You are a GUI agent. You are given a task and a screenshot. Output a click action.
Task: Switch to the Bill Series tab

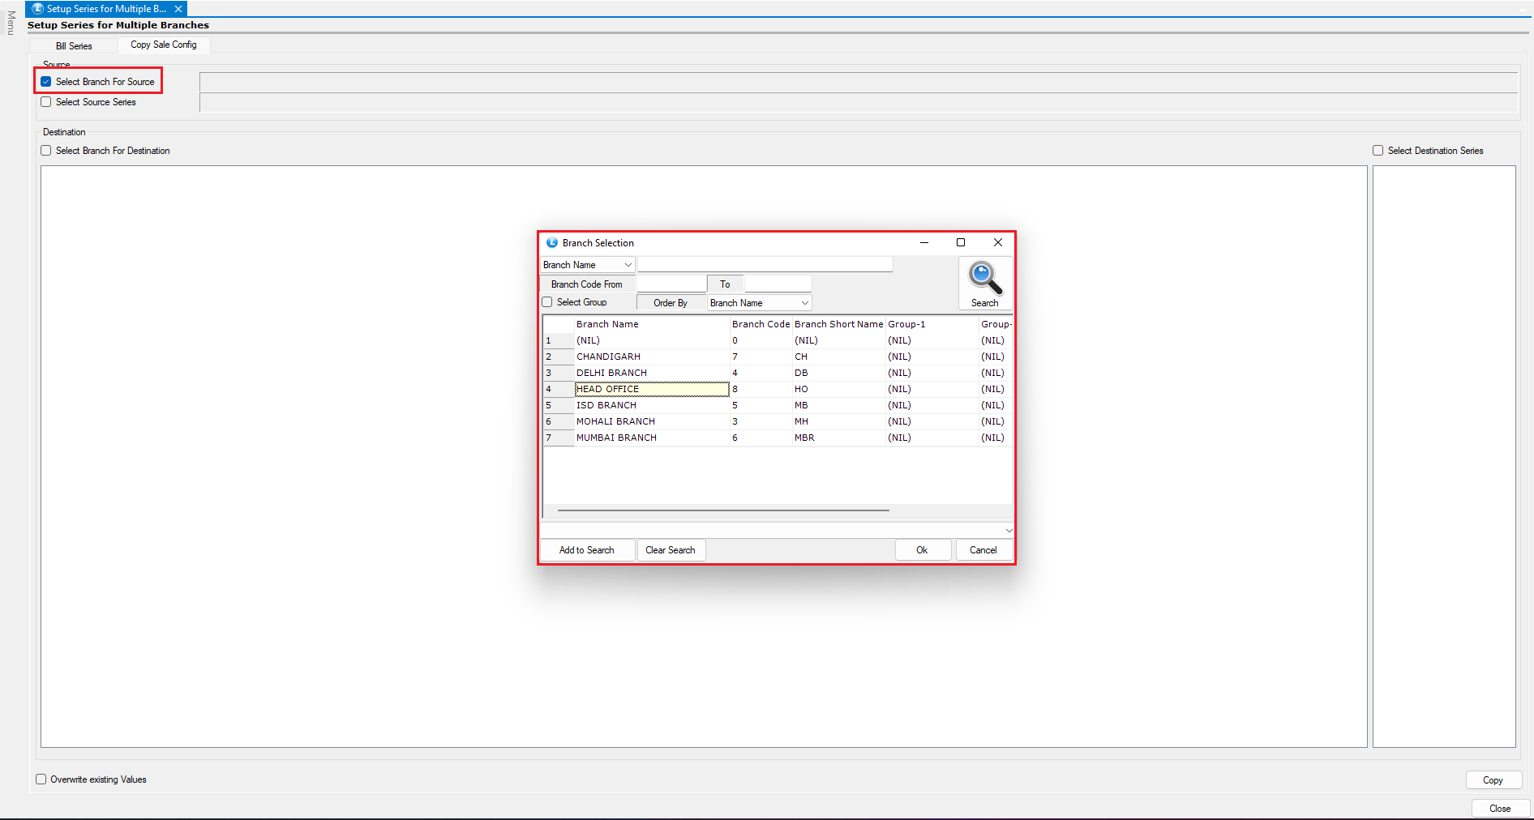(74, 46)
